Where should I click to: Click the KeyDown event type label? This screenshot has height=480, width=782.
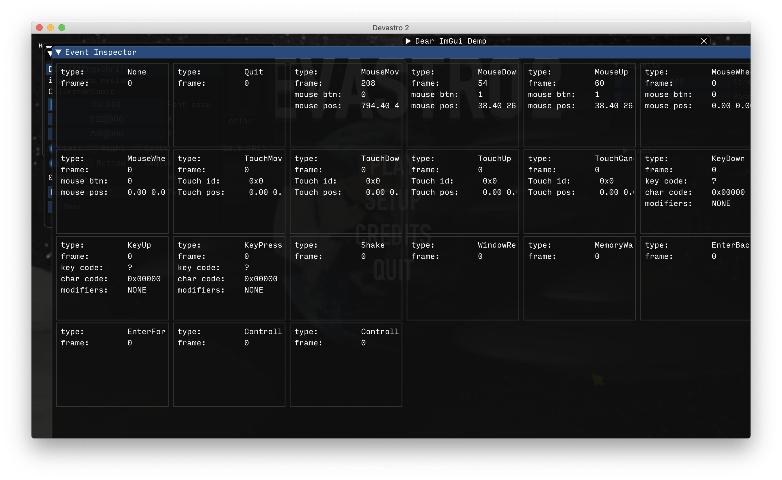(x=728, y=159)
